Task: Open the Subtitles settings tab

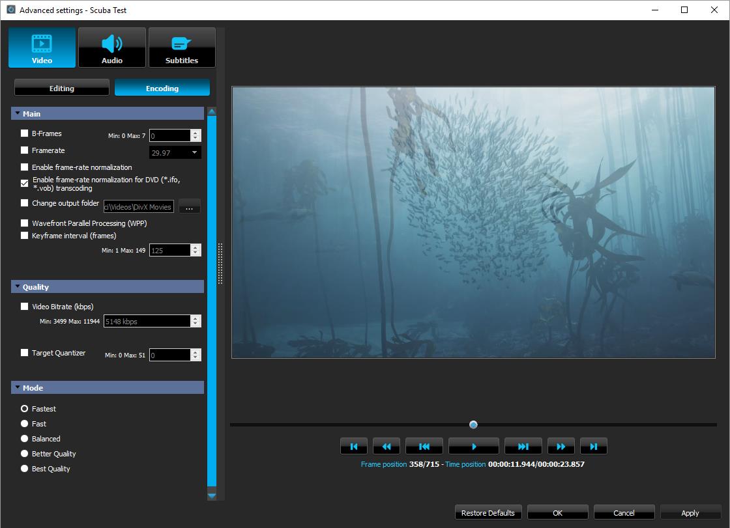Action: coord(182,48)
